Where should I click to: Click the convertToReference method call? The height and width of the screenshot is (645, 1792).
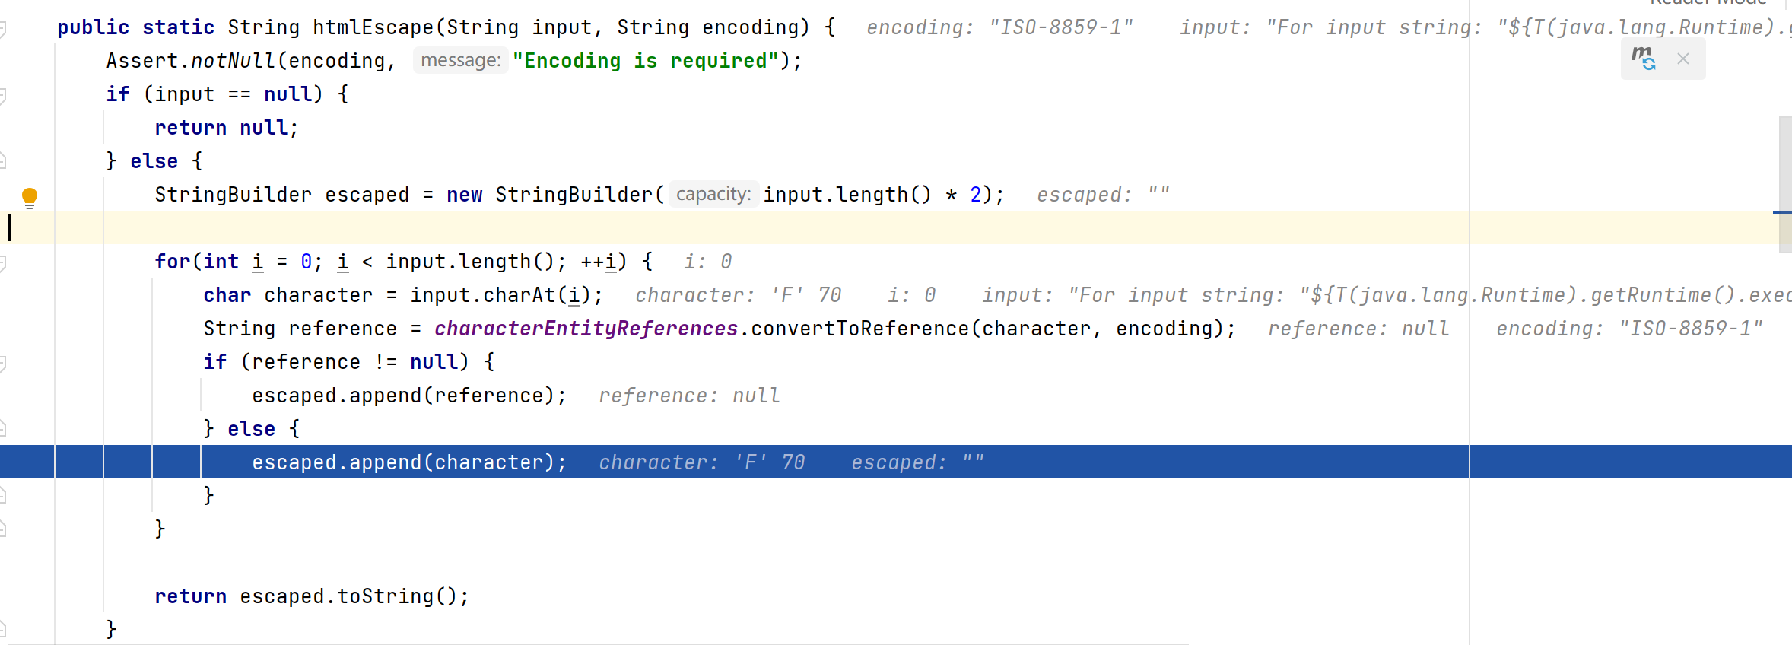859,329
